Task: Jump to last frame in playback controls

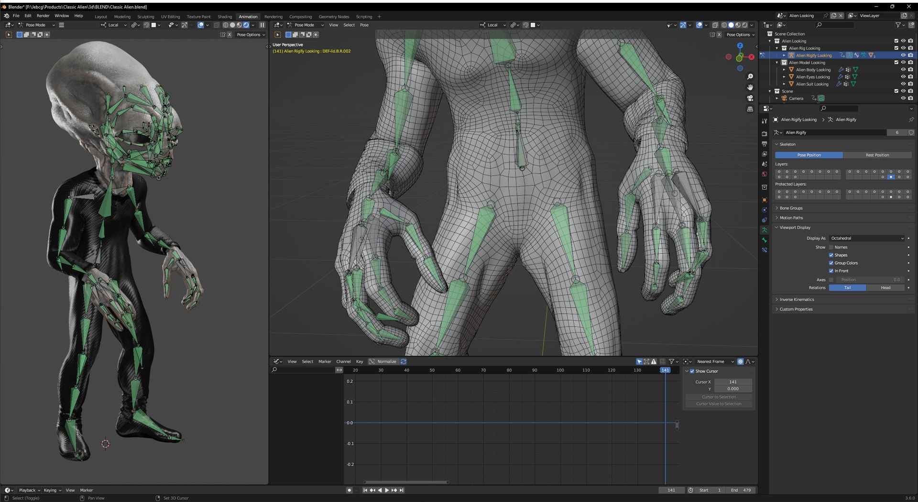Action: pos(402,490)
